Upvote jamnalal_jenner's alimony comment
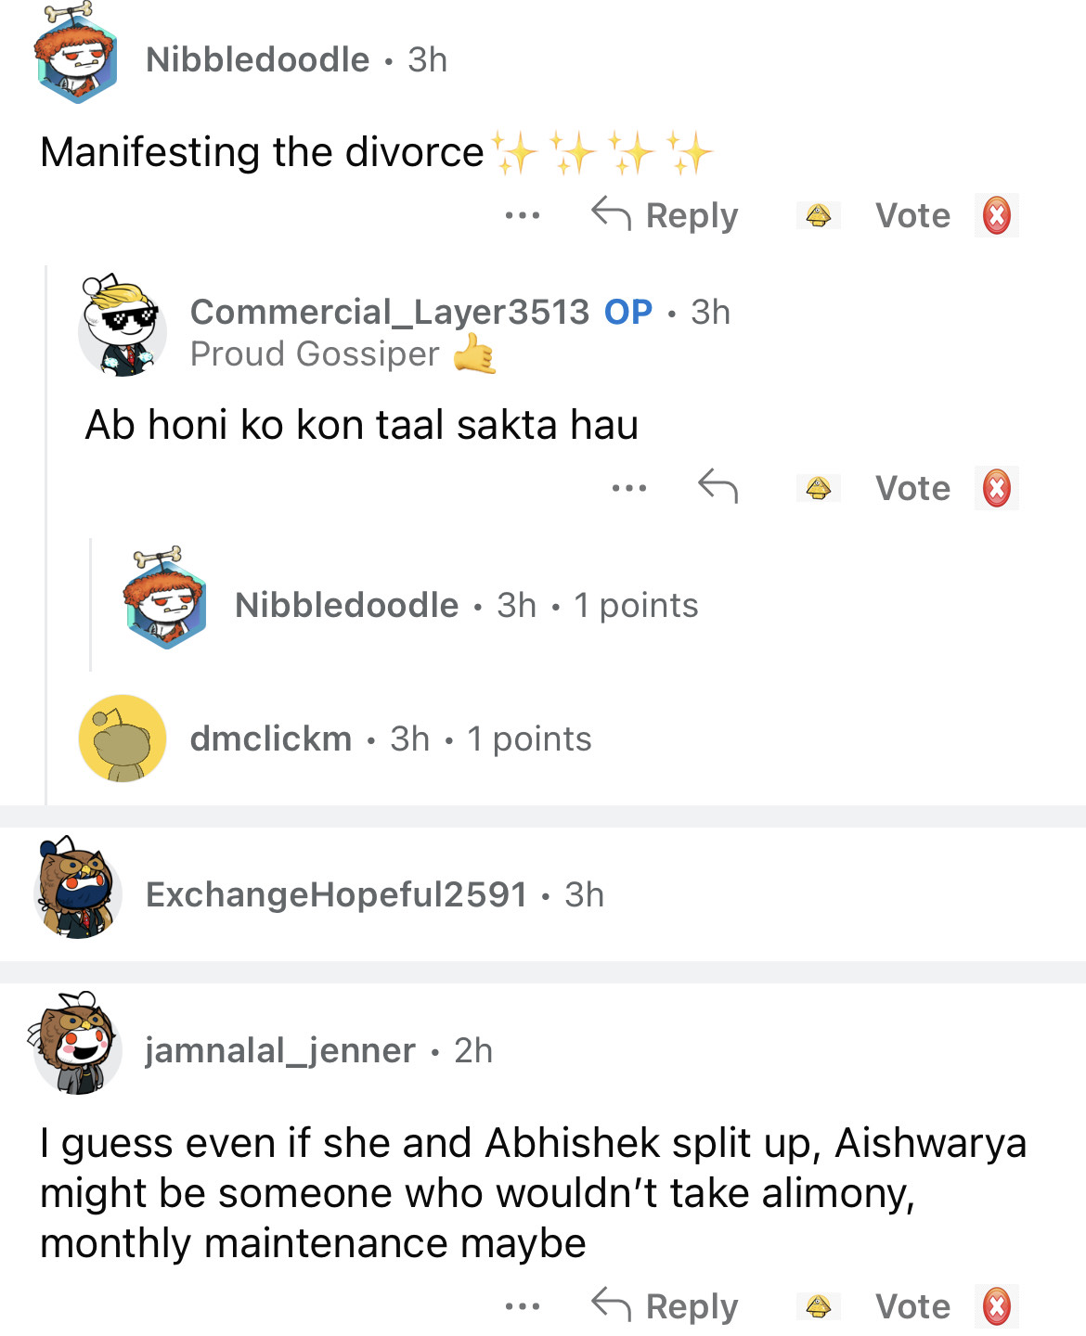 [818, 1306]
